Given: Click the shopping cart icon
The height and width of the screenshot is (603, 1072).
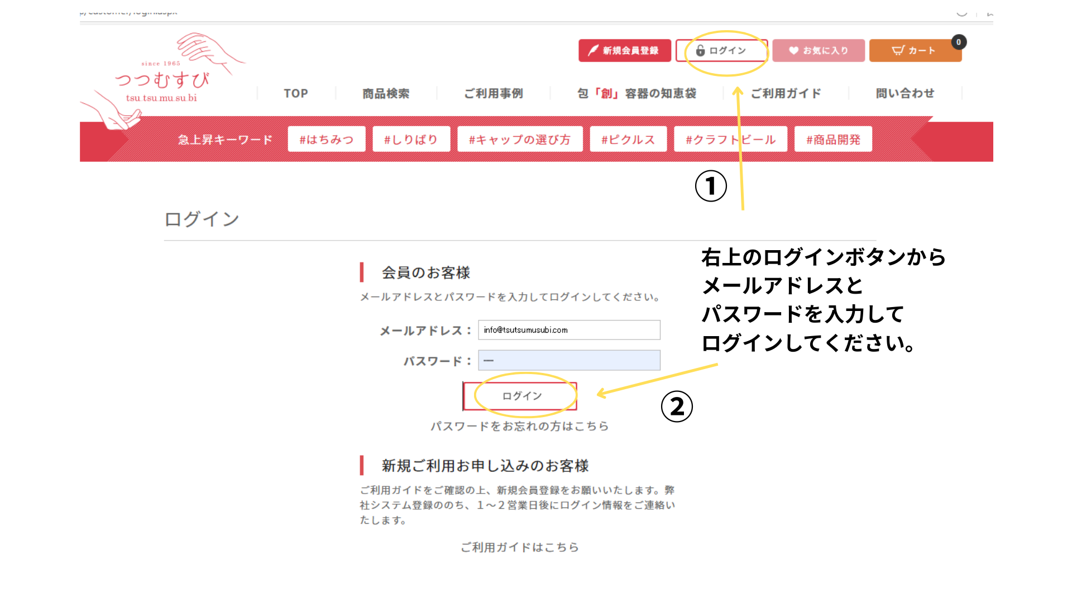Looking at the screenshot, I should click(897, 51).
